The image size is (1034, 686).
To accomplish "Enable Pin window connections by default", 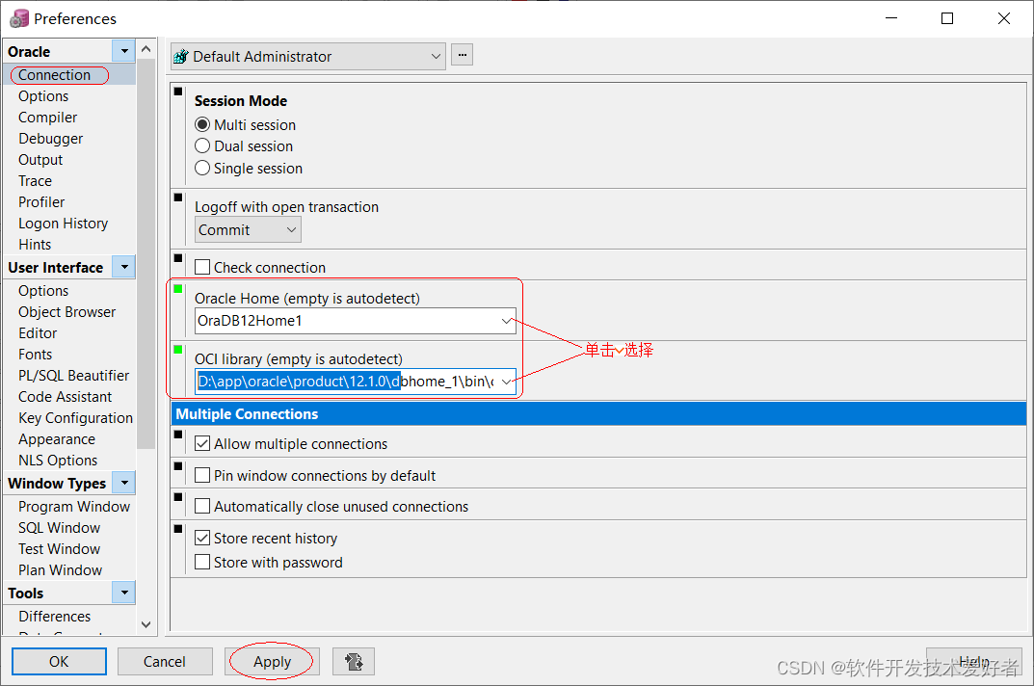I will [x=202, y=476].
